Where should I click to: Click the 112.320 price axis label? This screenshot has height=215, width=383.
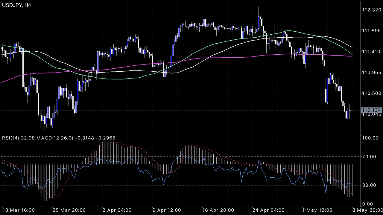click(371, 10)
